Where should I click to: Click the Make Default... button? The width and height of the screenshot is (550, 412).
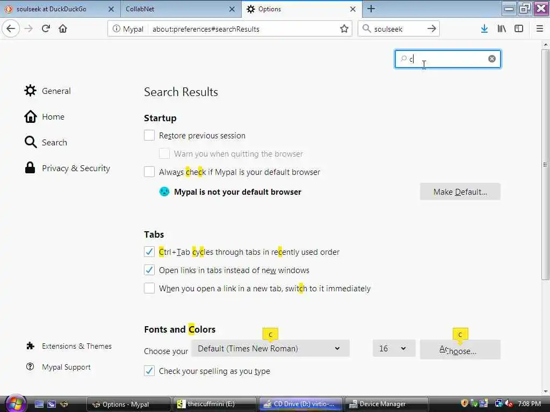[460, 192]
